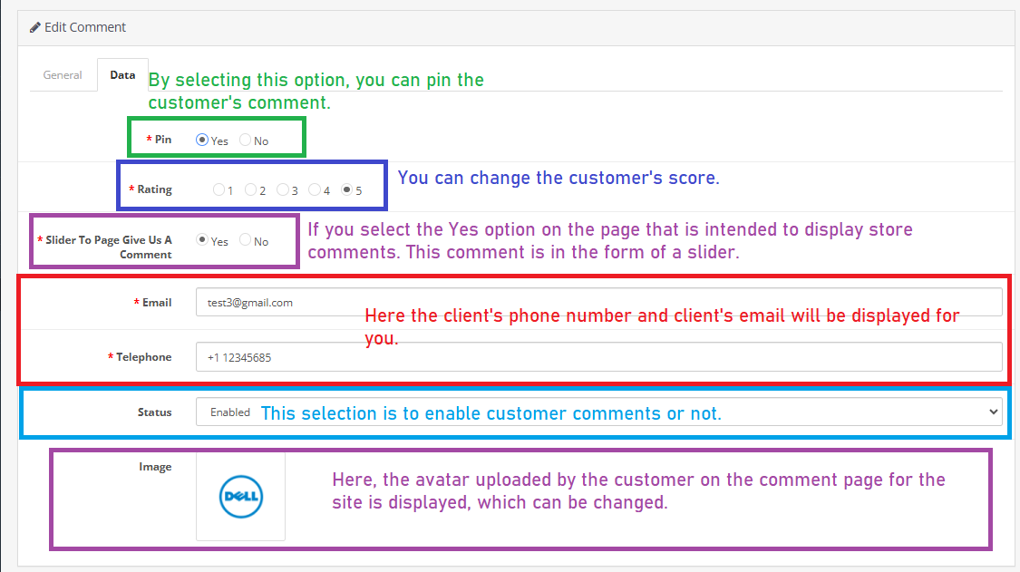Image resolution: width=1020 pixels, height=572 pixels.
Task: Choose rating 3
Action: (283, 190)
